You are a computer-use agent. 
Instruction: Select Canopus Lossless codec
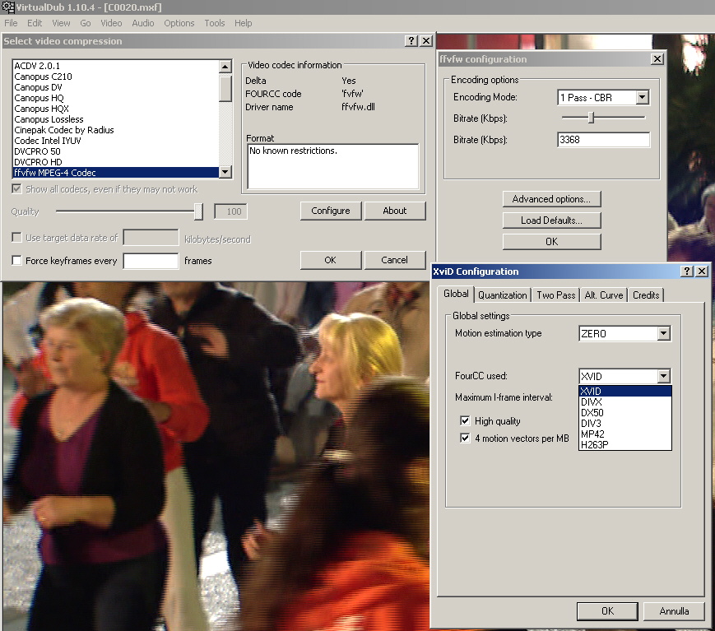point(116,119)
